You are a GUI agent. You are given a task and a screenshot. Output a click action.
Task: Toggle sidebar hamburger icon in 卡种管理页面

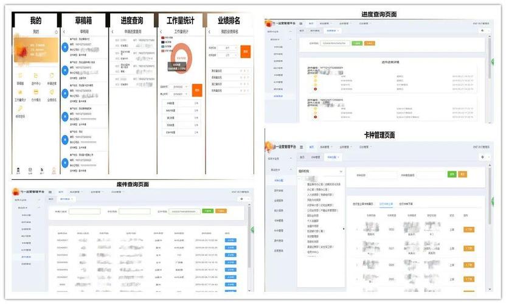pyautogui.click(x=302, y=147)
